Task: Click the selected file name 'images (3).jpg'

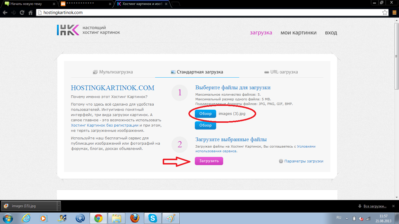Action: 232,114
